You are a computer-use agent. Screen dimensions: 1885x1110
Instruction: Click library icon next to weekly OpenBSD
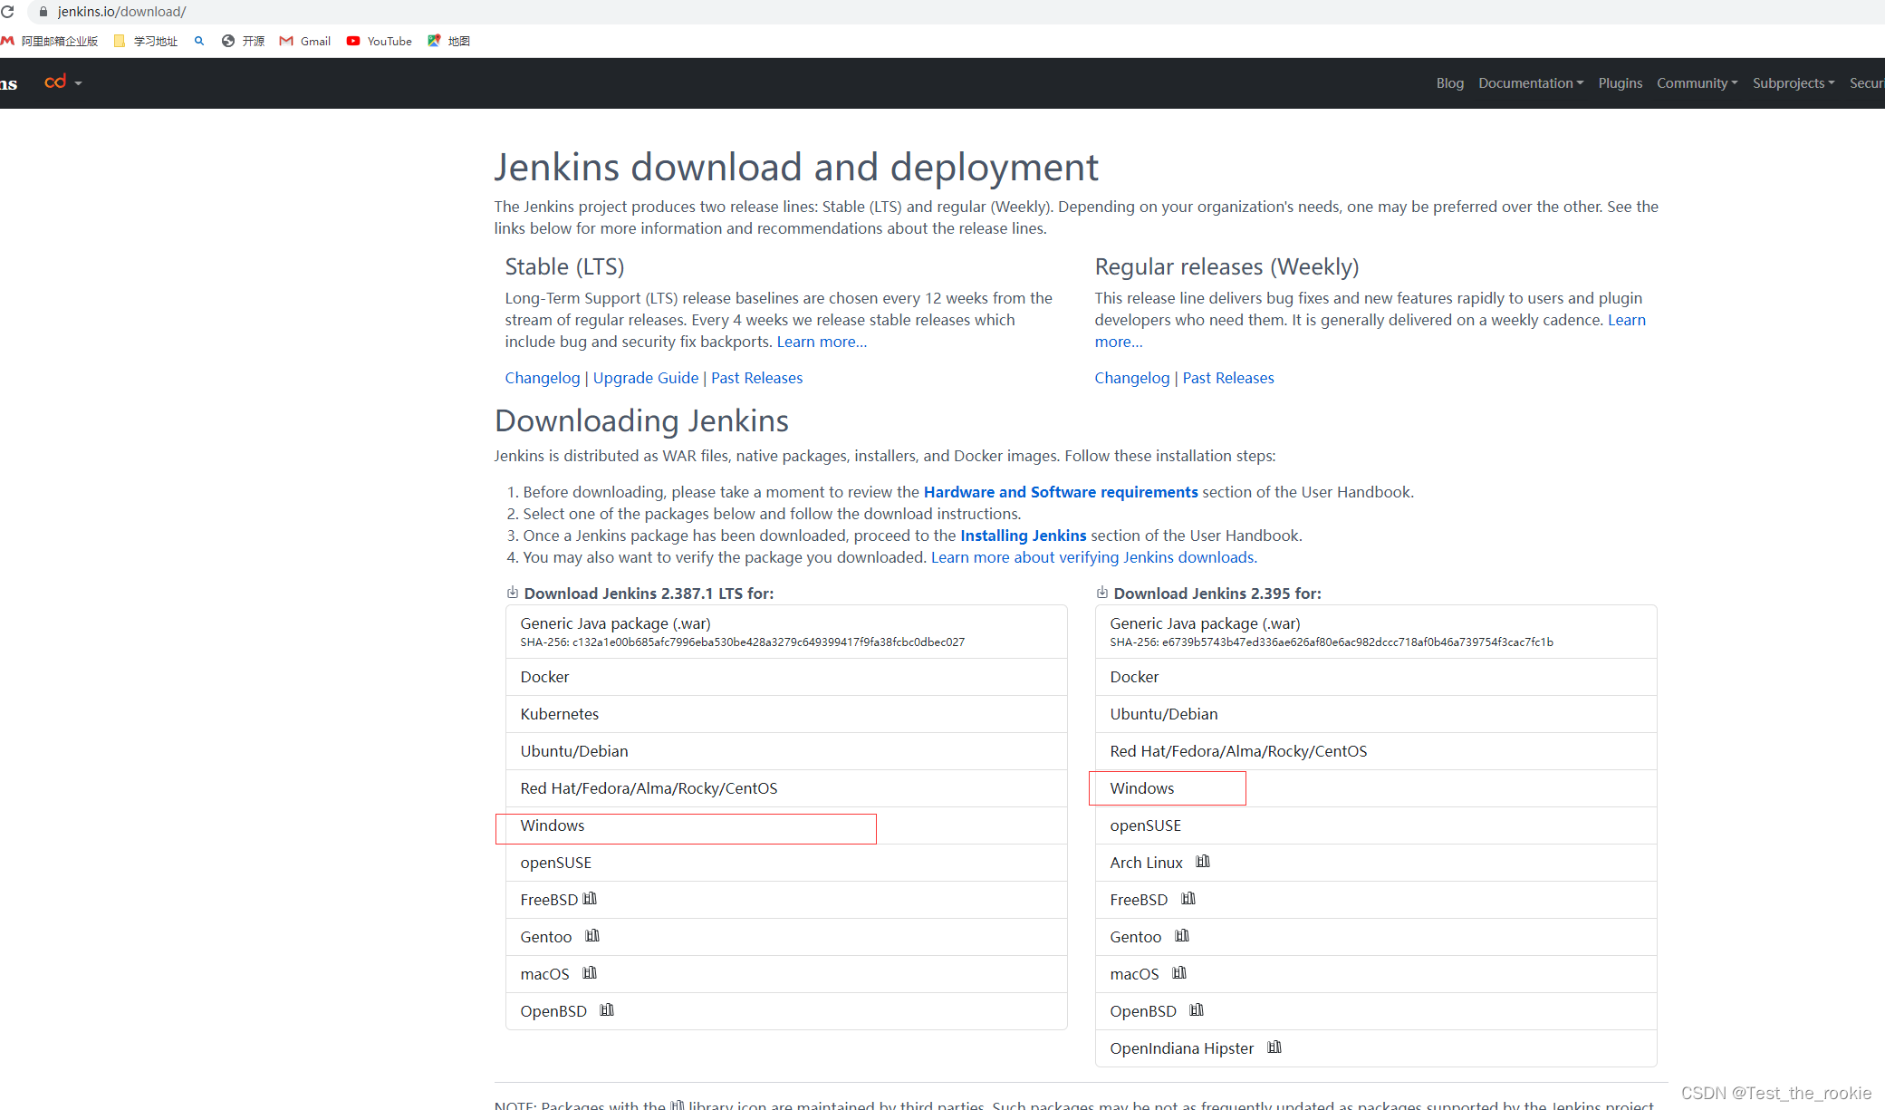point(1197,1010)
